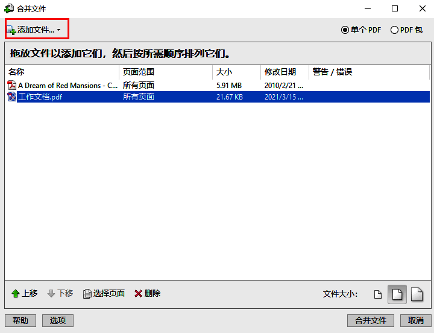
Task: Open the 添加文件 dropdown arrow
Action: pyautogui.click(x=58, y=30)
